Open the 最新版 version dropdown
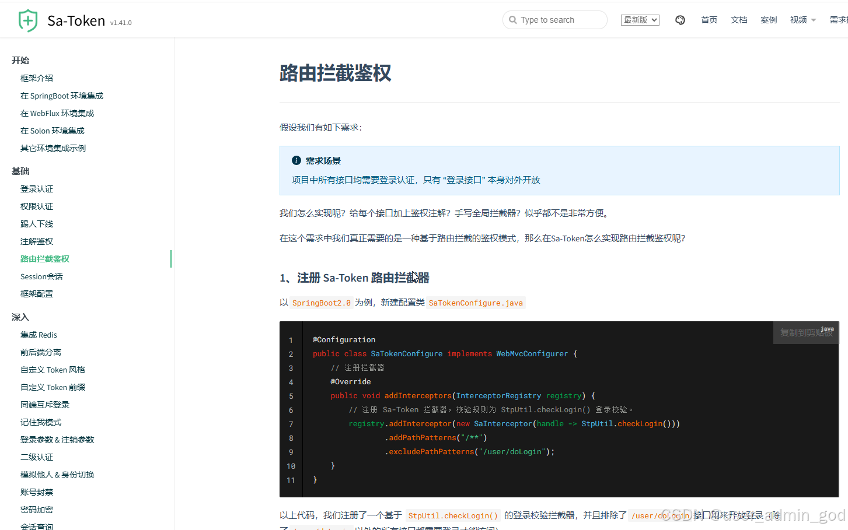 [x=640, y=20]
